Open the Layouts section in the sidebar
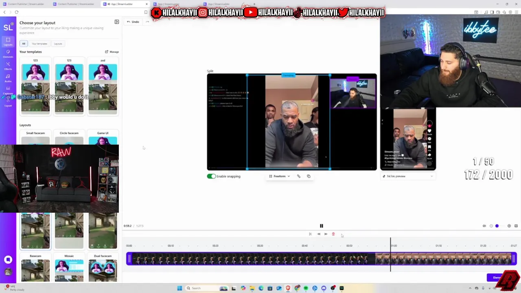Image resolution: width=521 pixels, height=293 pixels. [x=8, y=41]
